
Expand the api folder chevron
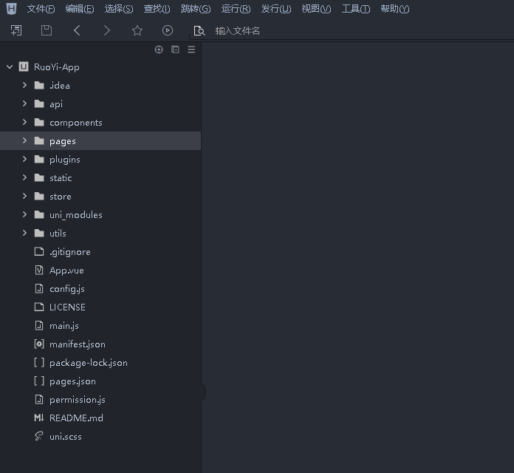pos(24,103)
